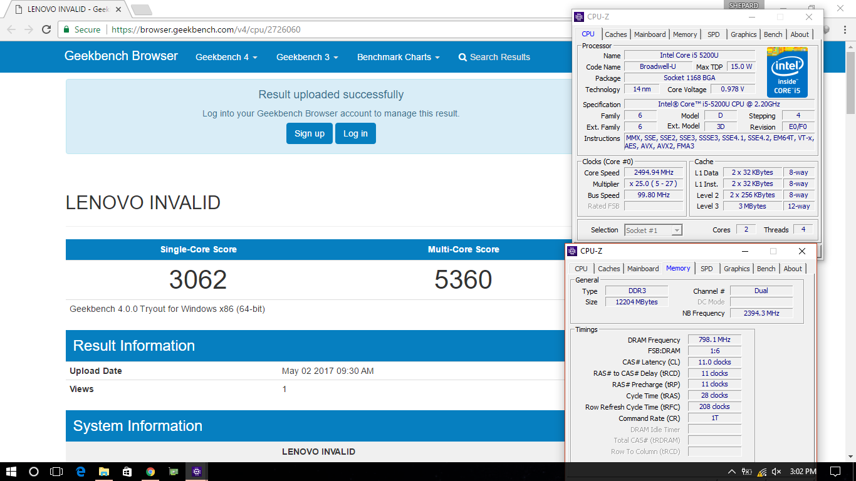Open the Geekbench 3 dropdown menu
Screen dimensions: 856x481
307,57
